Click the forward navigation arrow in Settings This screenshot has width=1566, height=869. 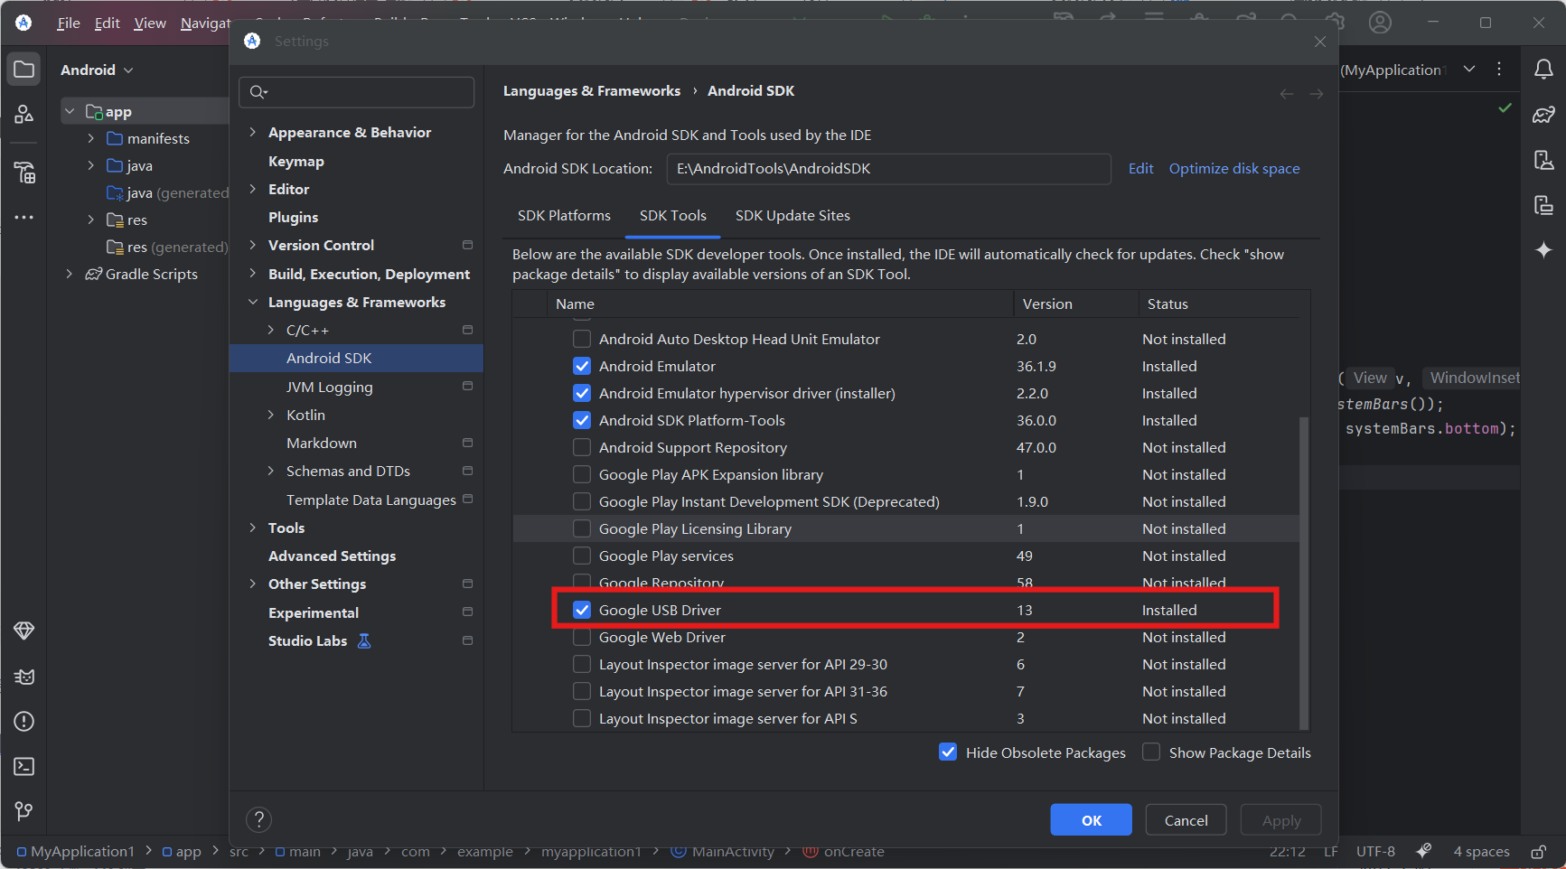click(1317, 94)
